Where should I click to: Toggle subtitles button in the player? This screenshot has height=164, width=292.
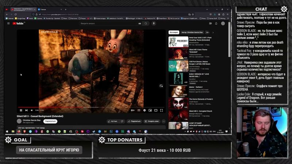[139, 110]
